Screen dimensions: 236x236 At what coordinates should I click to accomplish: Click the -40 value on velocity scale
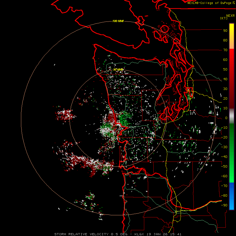pyautogui.click(x=224, y=157)
